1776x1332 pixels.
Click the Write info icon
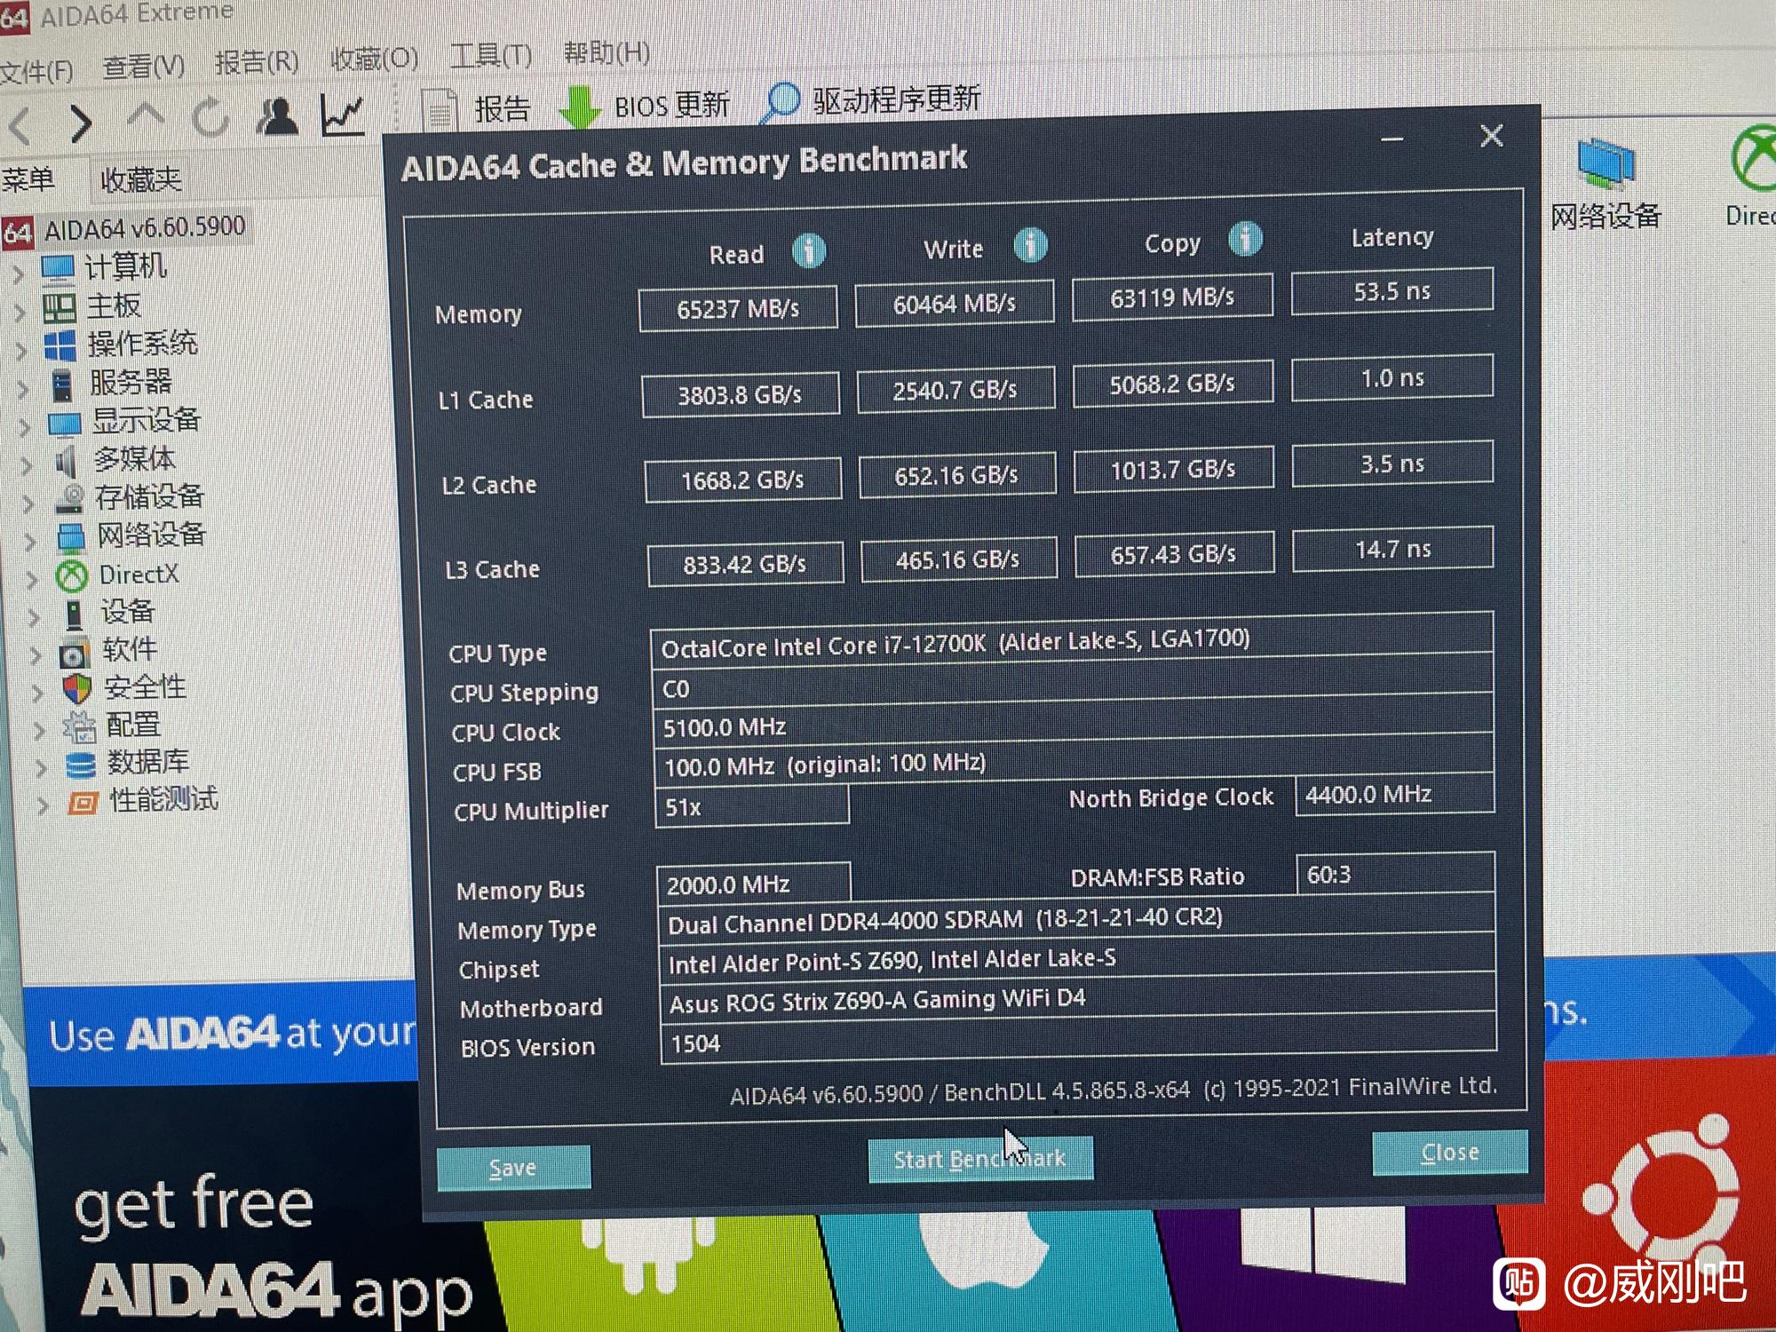click(x=1030, y=244)
